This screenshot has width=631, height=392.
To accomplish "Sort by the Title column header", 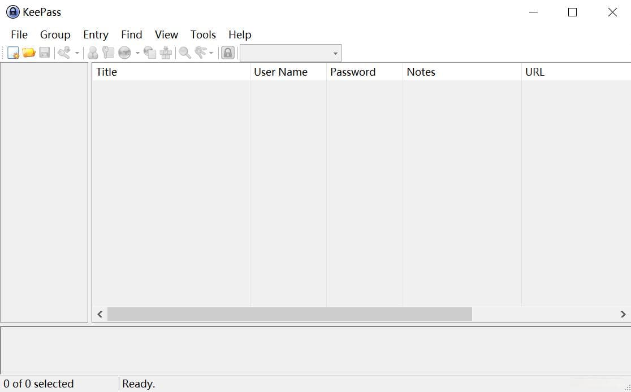I will [x=171, y=72].
